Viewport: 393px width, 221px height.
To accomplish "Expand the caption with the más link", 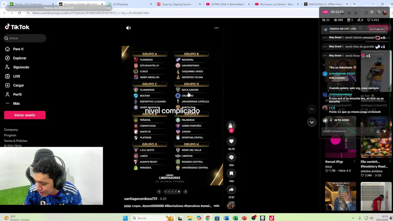I will point(216,206).
